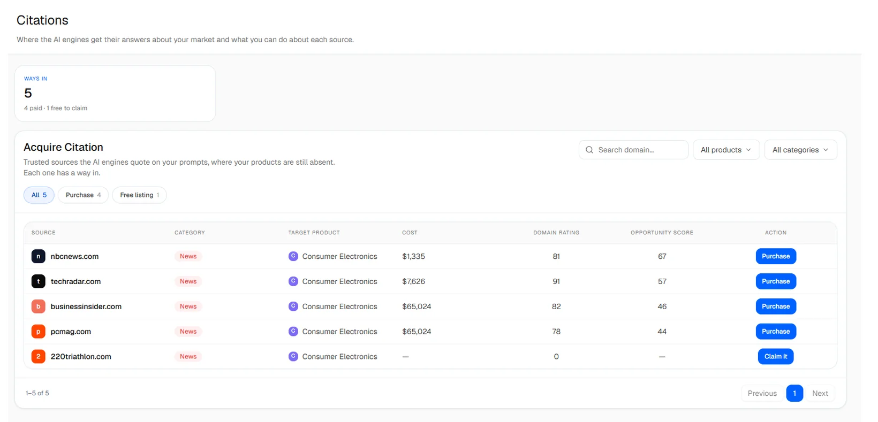Select the All 5 filter tab
The width and height of the screenshot is (878, 422).
click(x=39, y=195)
